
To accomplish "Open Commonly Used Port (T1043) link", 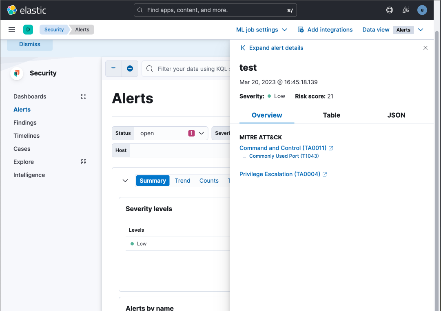I will 284,156.
